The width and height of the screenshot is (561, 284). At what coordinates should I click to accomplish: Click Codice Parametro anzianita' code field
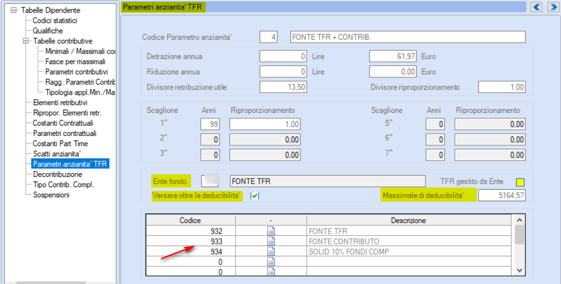click(x=269, y=37)
